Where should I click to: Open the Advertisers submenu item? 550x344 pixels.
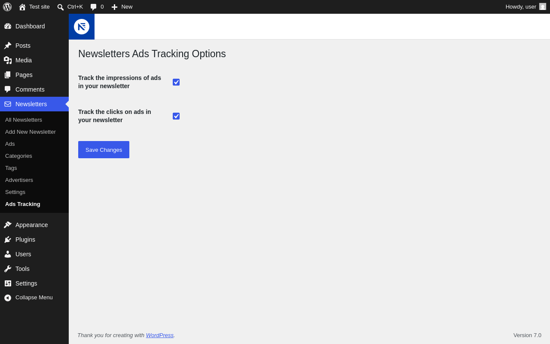[x=34, y=180]
